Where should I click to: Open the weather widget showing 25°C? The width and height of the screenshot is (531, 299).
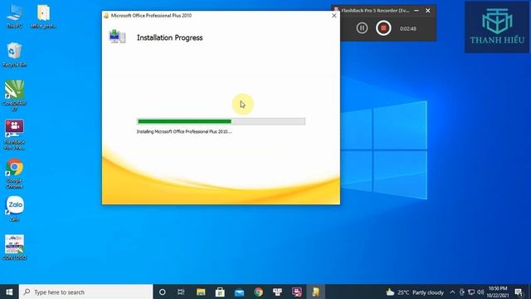(x=415, y=292)
